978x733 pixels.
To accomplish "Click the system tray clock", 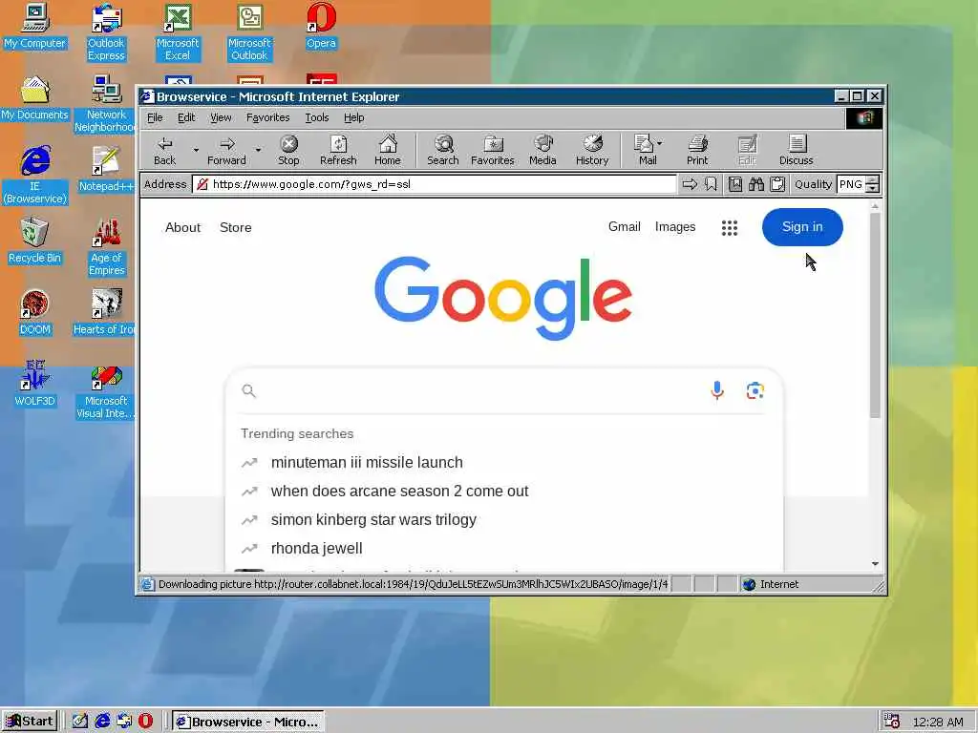I will (x=938, y=722).
